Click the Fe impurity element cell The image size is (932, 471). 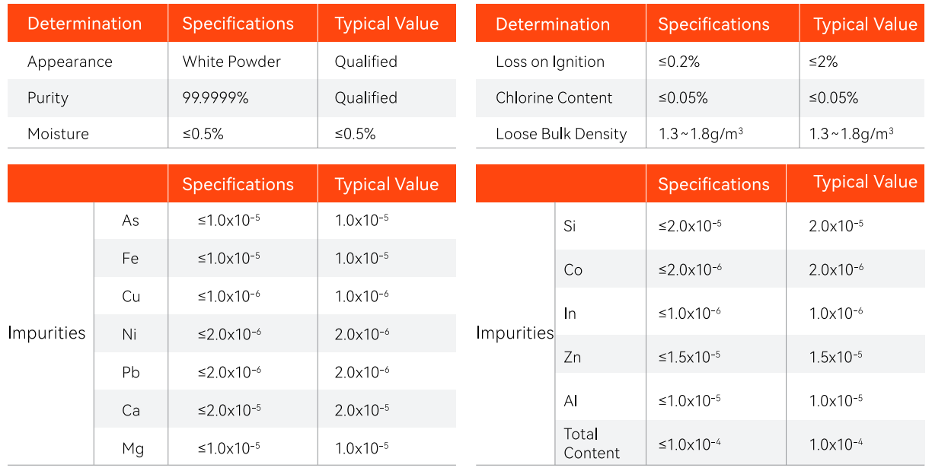(130, 258)
